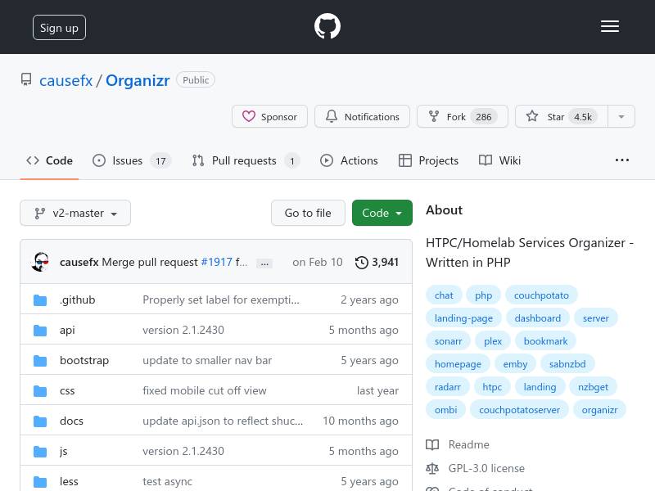Click the bookmark topic tag
The width and height of the screenshot is (655, 491).
click(x=545, y=341)
